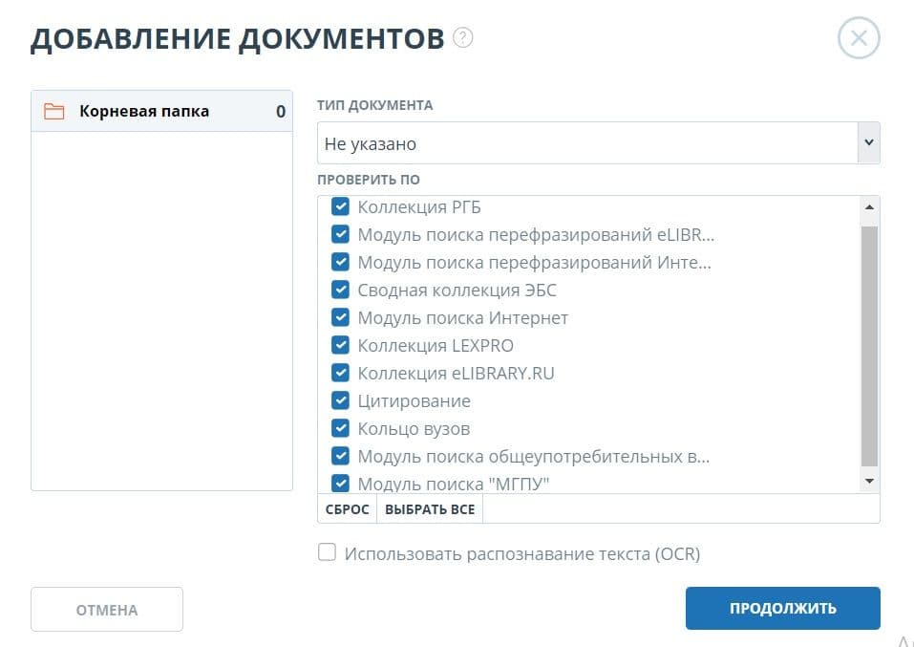The width and height of the screenshot is (914, 647).
Task: Uncheck the Цитирование checkbox
Action: (340, 400)
